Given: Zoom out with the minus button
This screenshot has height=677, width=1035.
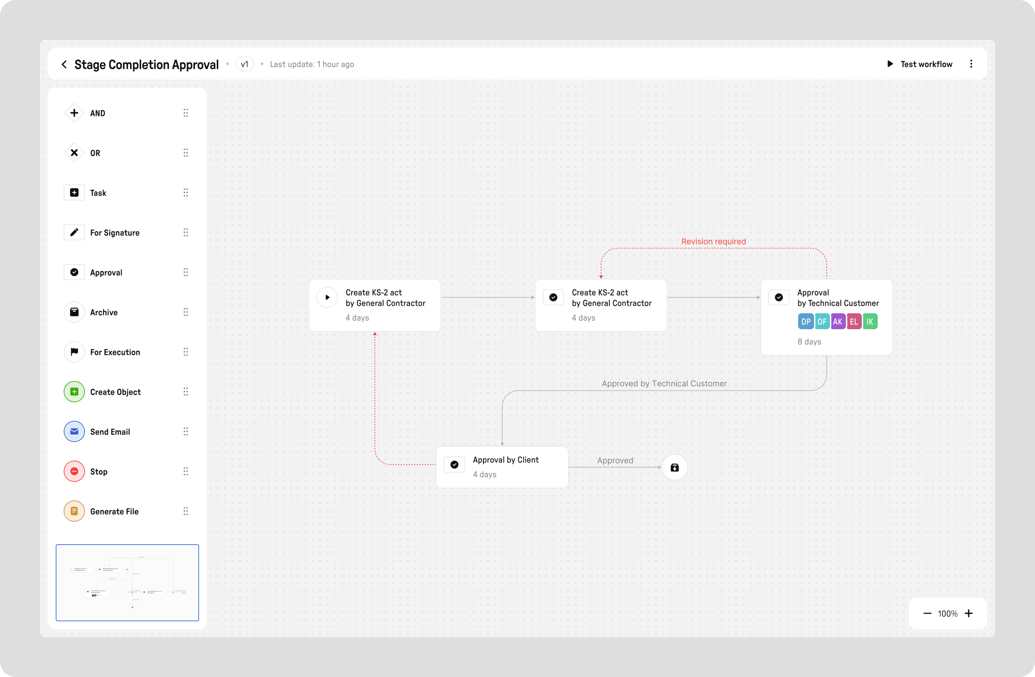Looking at the screenshot, I should click(928, 613).
